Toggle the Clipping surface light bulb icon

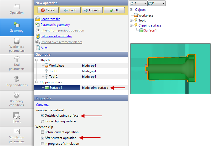click(x=136, y=25)
